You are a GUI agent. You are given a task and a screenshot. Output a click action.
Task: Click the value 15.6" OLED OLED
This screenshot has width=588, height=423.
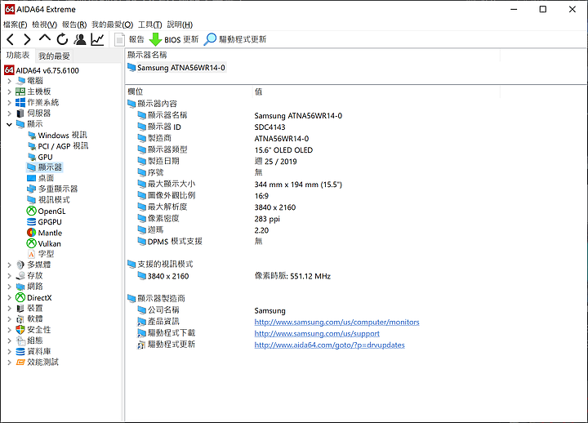pyautogui.click(x=283, y=150)
